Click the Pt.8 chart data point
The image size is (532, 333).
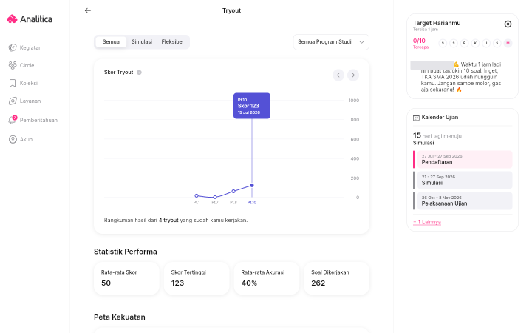click(x=233, y=192)
